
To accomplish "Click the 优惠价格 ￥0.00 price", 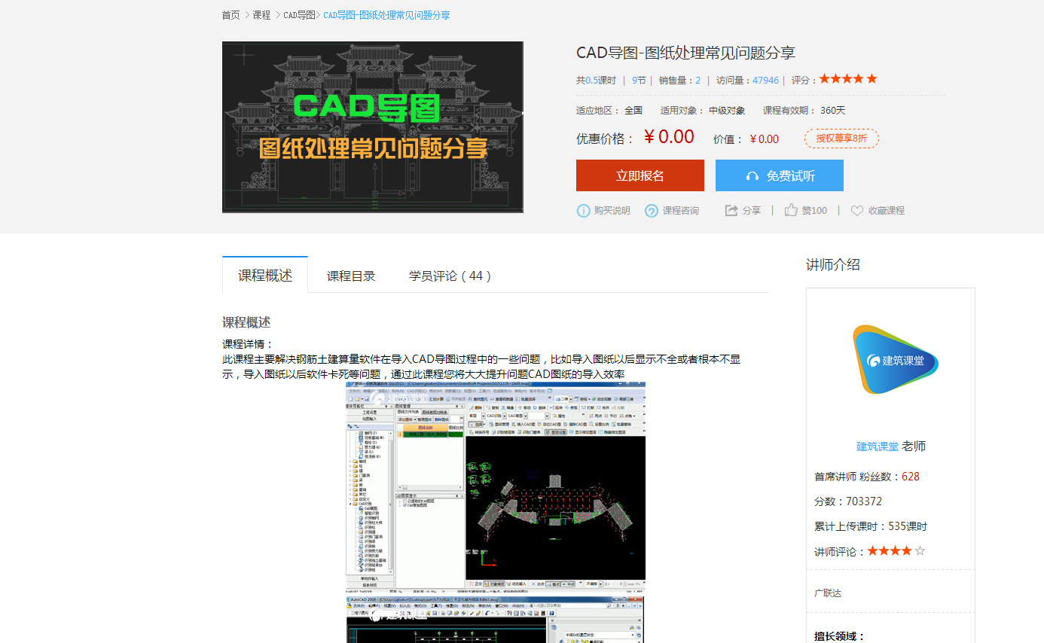I will coord(669,137).
